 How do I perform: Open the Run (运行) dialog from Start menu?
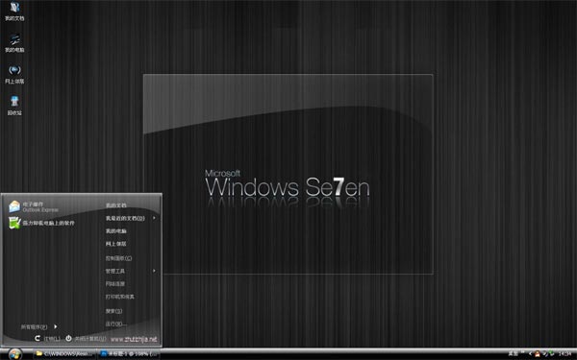116,324
